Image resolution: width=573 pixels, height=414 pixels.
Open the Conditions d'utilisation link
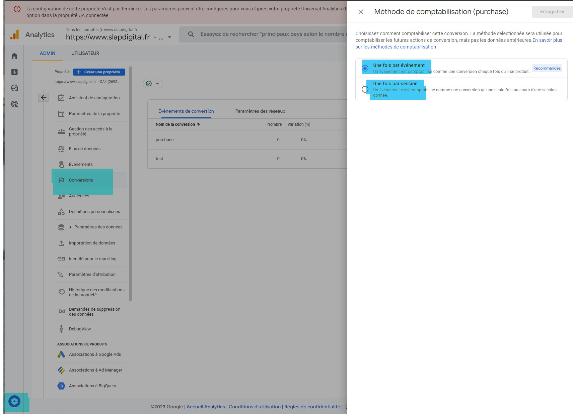255,407
